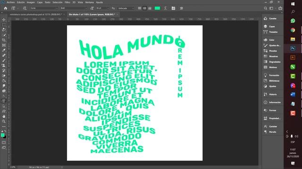302x169 pixels.
Task: Click the zoom percentage field in status bar
Action: pos(13,167)
